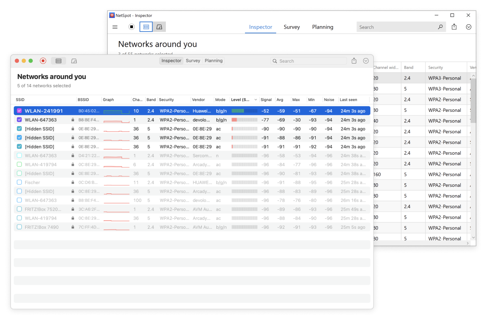Enable the Fischer network checkbox
This screenshot has width=487, height=320.
click(19, 182)
